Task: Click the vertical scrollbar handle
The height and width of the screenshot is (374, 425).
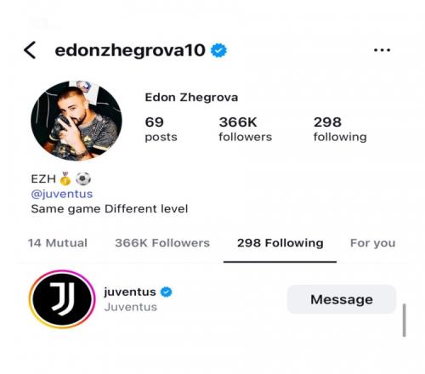Action: pos(405,320)
